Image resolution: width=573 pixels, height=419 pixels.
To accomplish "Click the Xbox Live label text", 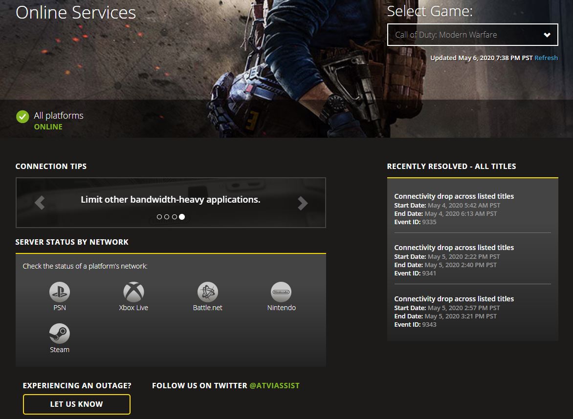I will coord(133,308).
